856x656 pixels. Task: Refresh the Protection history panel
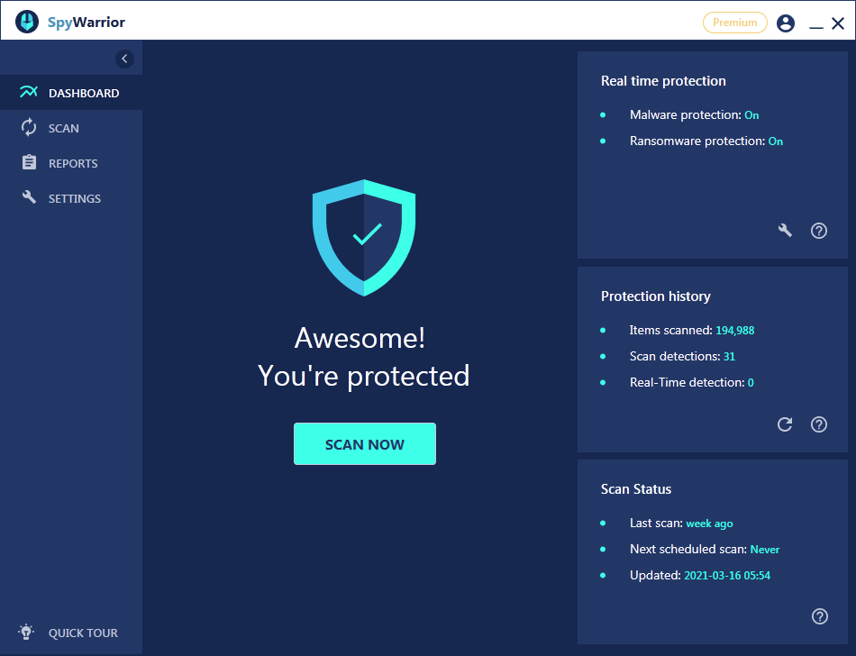click(784, 424)
